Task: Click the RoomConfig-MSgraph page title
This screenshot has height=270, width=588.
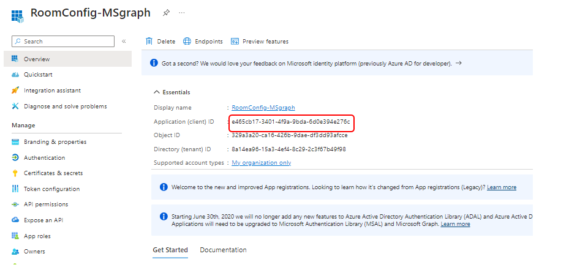Action: [x=91, y=13]
